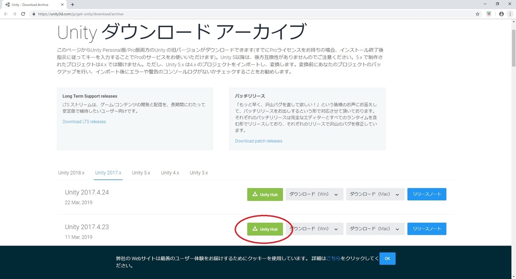516x279 pixels.
Task: Click the lock icon in the address bar
Action: click(x=34, y=14)
